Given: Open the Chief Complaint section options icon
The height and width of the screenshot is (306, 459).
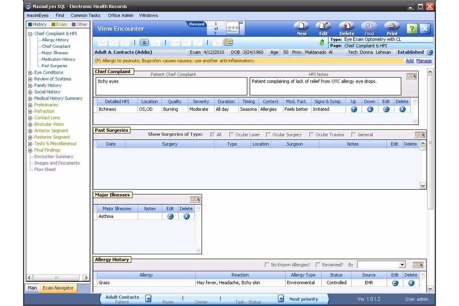Looking at the screenshot, I should 411,76.
